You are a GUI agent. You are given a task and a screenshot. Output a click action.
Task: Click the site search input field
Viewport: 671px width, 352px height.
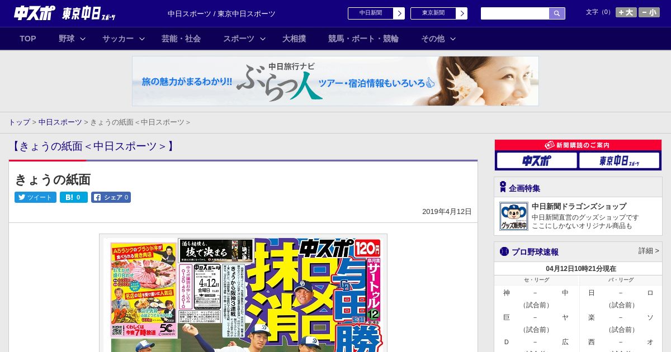[515, 13]
